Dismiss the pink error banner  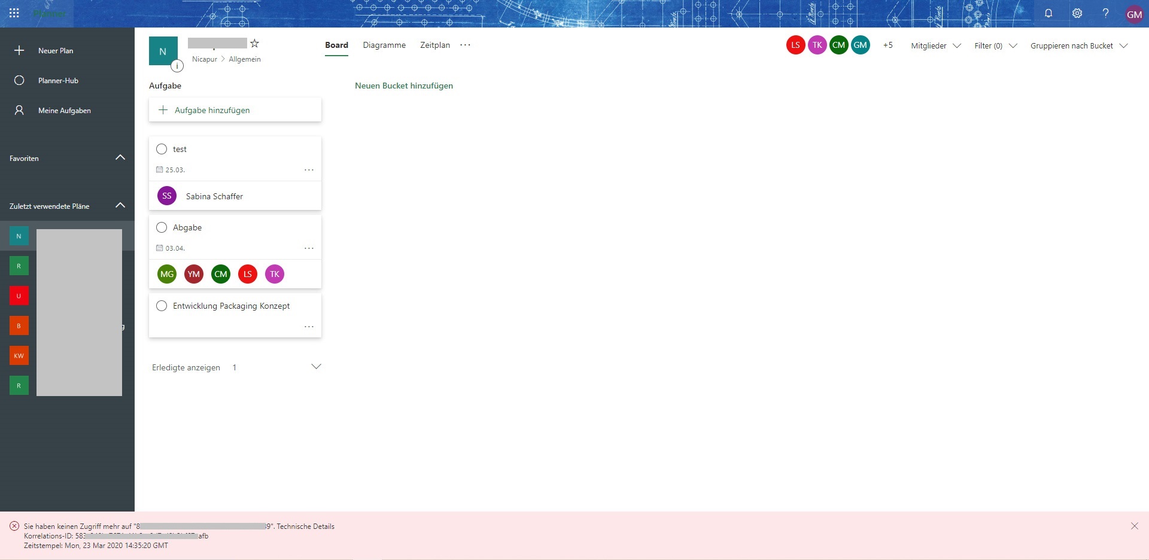(x=1135, y=526)
